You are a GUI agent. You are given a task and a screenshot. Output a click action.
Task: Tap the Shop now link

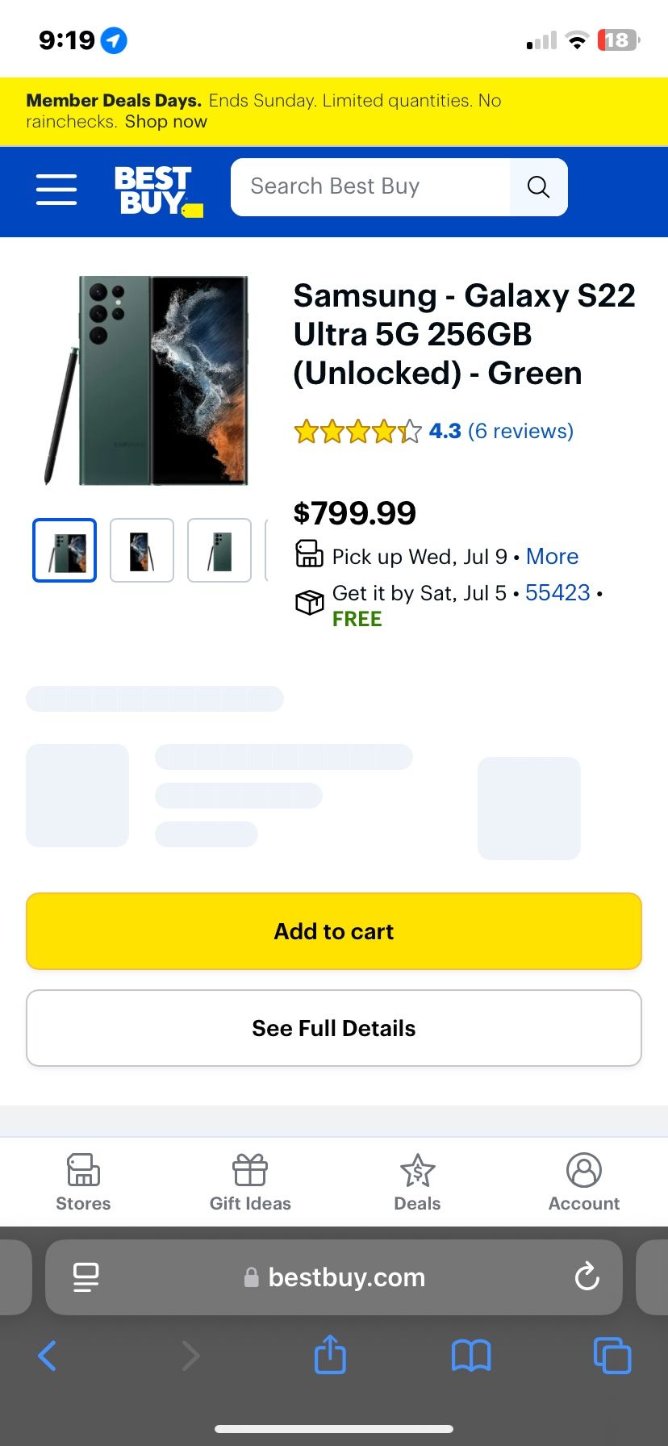coord(165,122)
